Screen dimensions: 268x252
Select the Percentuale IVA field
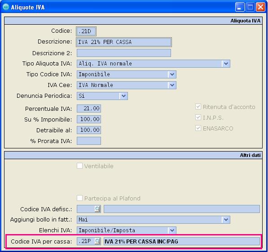pyautogui.click(x=89, y=109)
